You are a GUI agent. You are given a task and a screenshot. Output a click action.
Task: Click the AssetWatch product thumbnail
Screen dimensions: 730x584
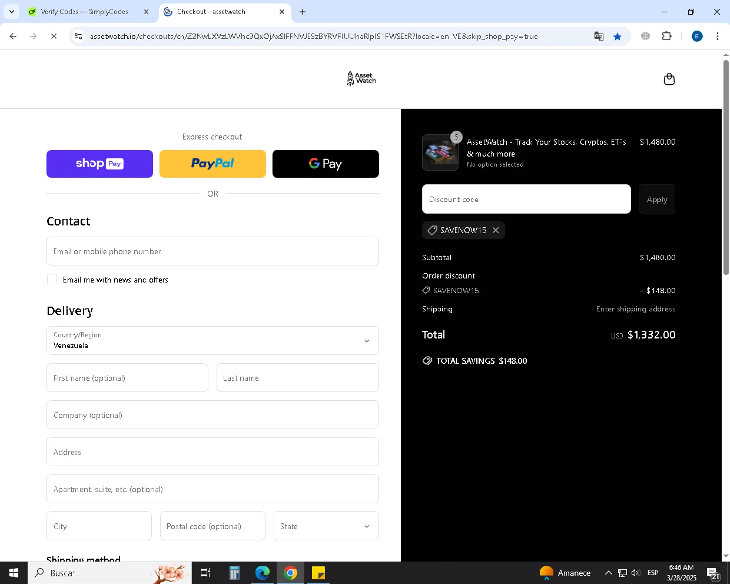coord(440,152)
